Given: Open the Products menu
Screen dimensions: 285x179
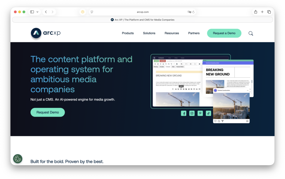Looking at the screenshot, I should point(128,33).
